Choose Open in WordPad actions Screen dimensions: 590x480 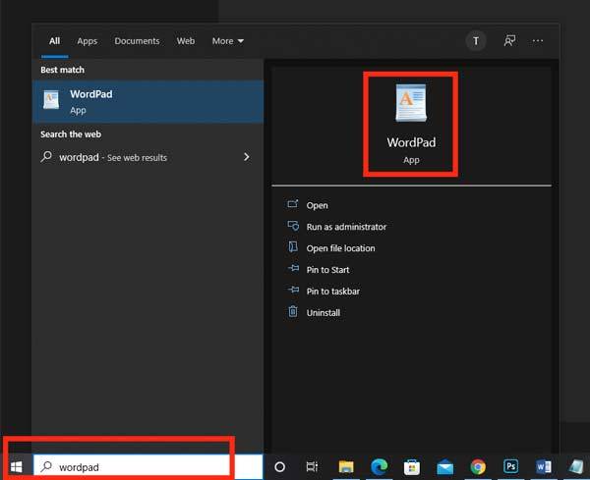click(317, 205)
